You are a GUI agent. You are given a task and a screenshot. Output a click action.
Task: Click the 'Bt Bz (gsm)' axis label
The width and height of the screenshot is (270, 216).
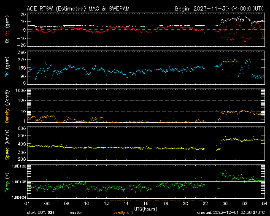click(7, 29)
